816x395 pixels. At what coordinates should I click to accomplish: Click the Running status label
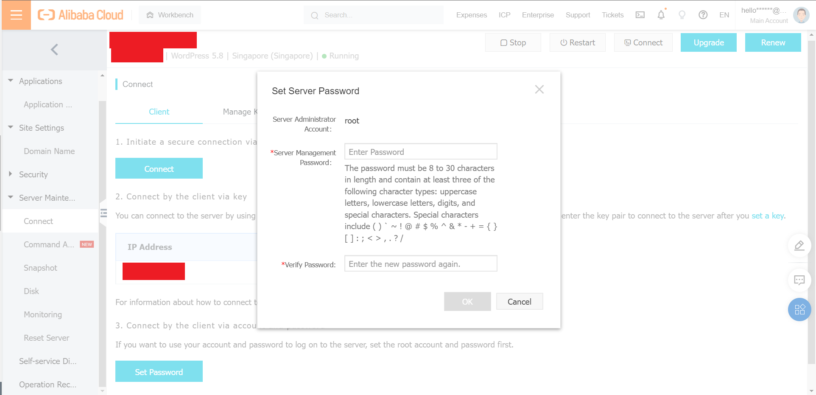click(344, 56)
